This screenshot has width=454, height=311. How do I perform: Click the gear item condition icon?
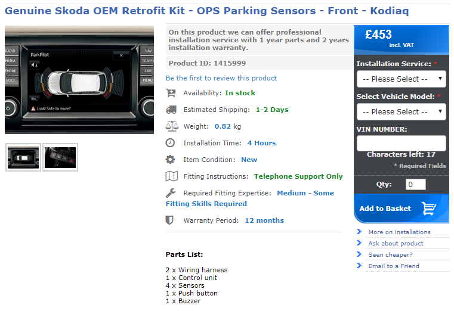tap(170, 160)
